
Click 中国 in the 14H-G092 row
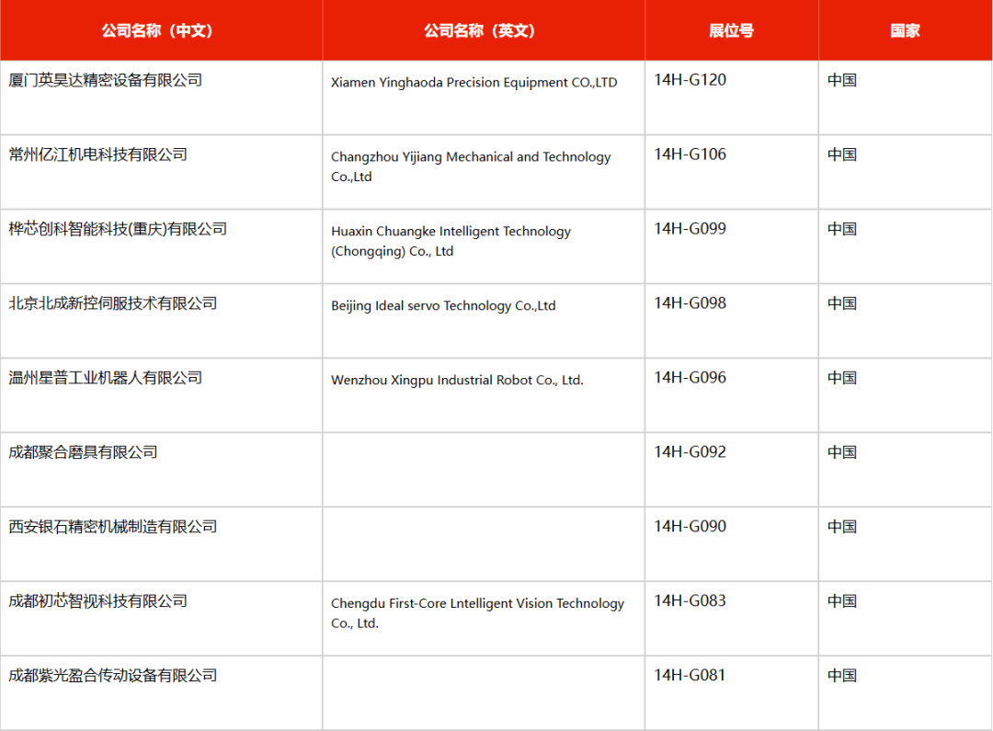(842, 452)
